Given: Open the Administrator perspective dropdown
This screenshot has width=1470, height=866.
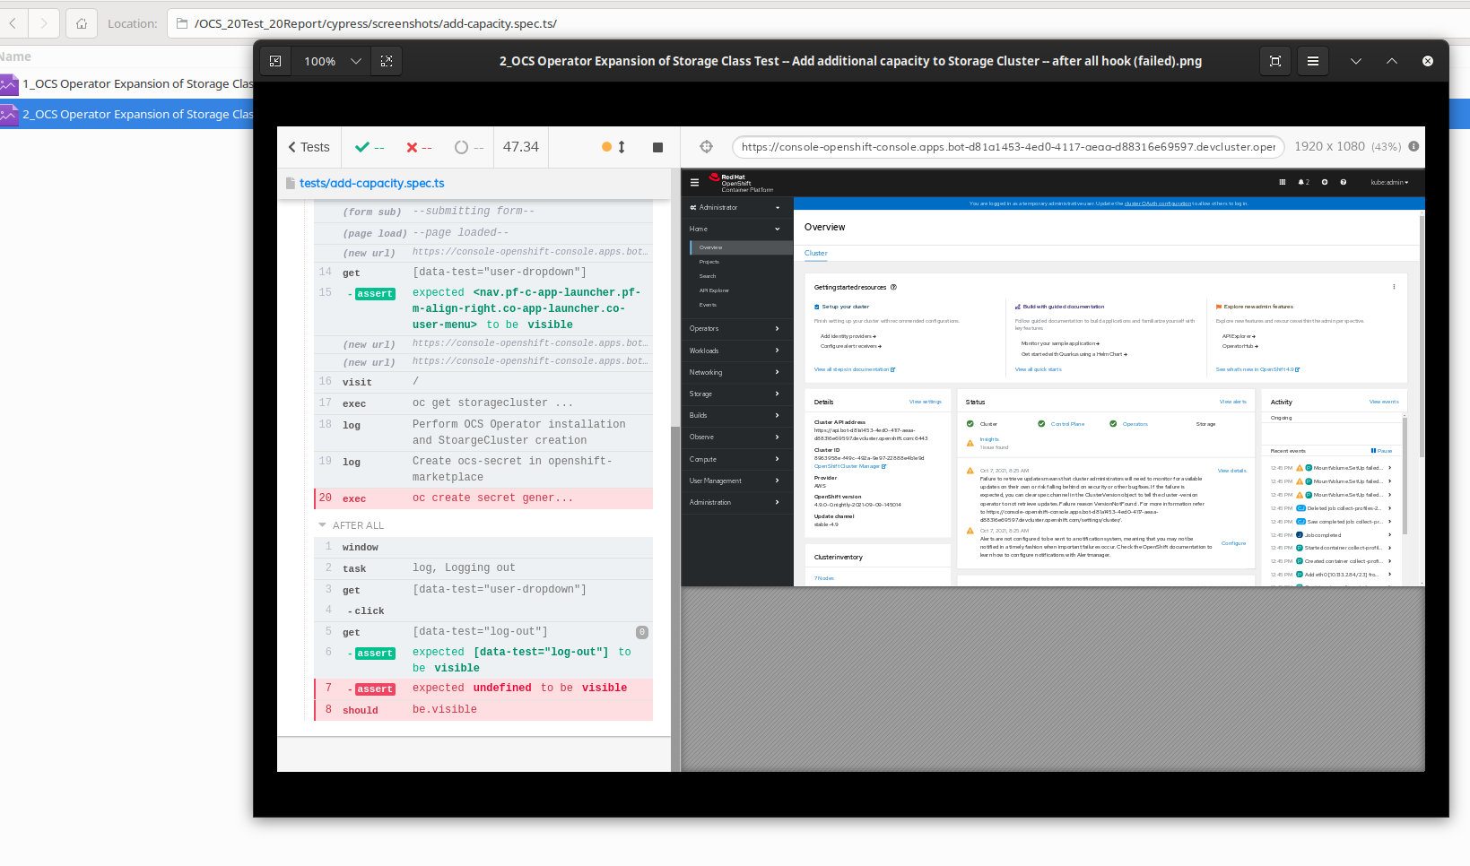Looking at the screenshot, I should (x=735, y=206).
